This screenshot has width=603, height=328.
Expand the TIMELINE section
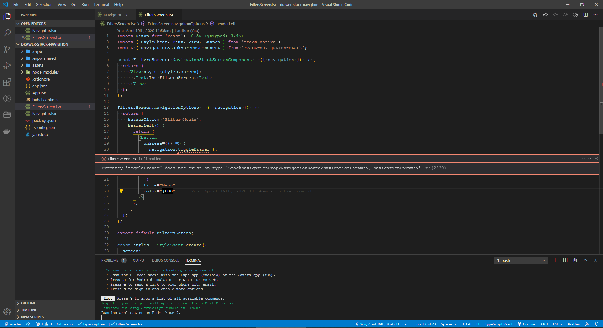[29, 310]
